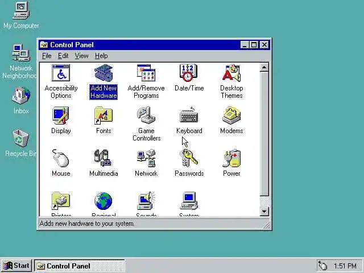
Task: Select the Recycle Bin desktop icon
Action: tap(21, 138)
